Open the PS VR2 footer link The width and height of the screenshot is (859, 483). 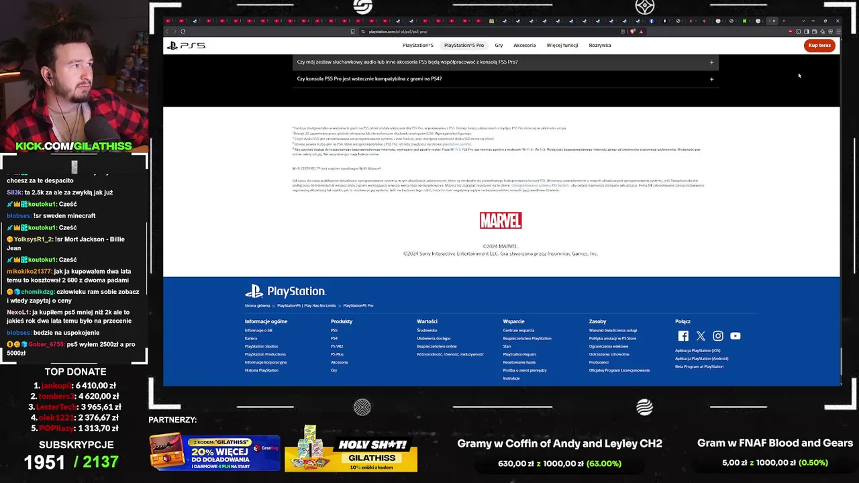(x=337, y=347)
